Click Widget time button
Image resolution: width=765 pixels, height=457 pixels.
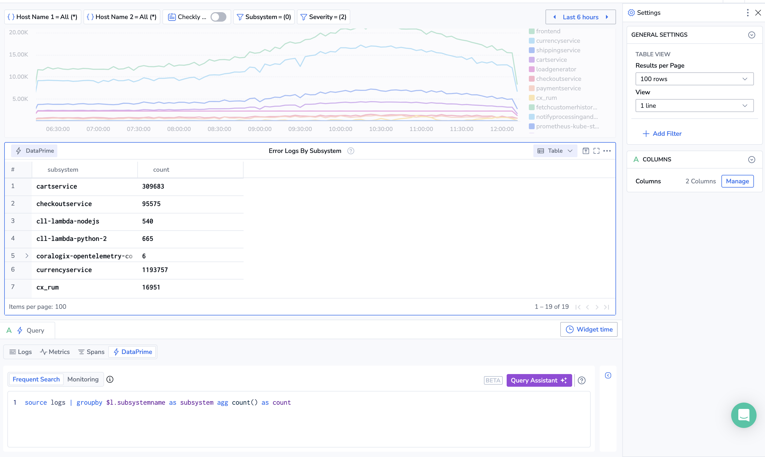(x=589, y=329)
